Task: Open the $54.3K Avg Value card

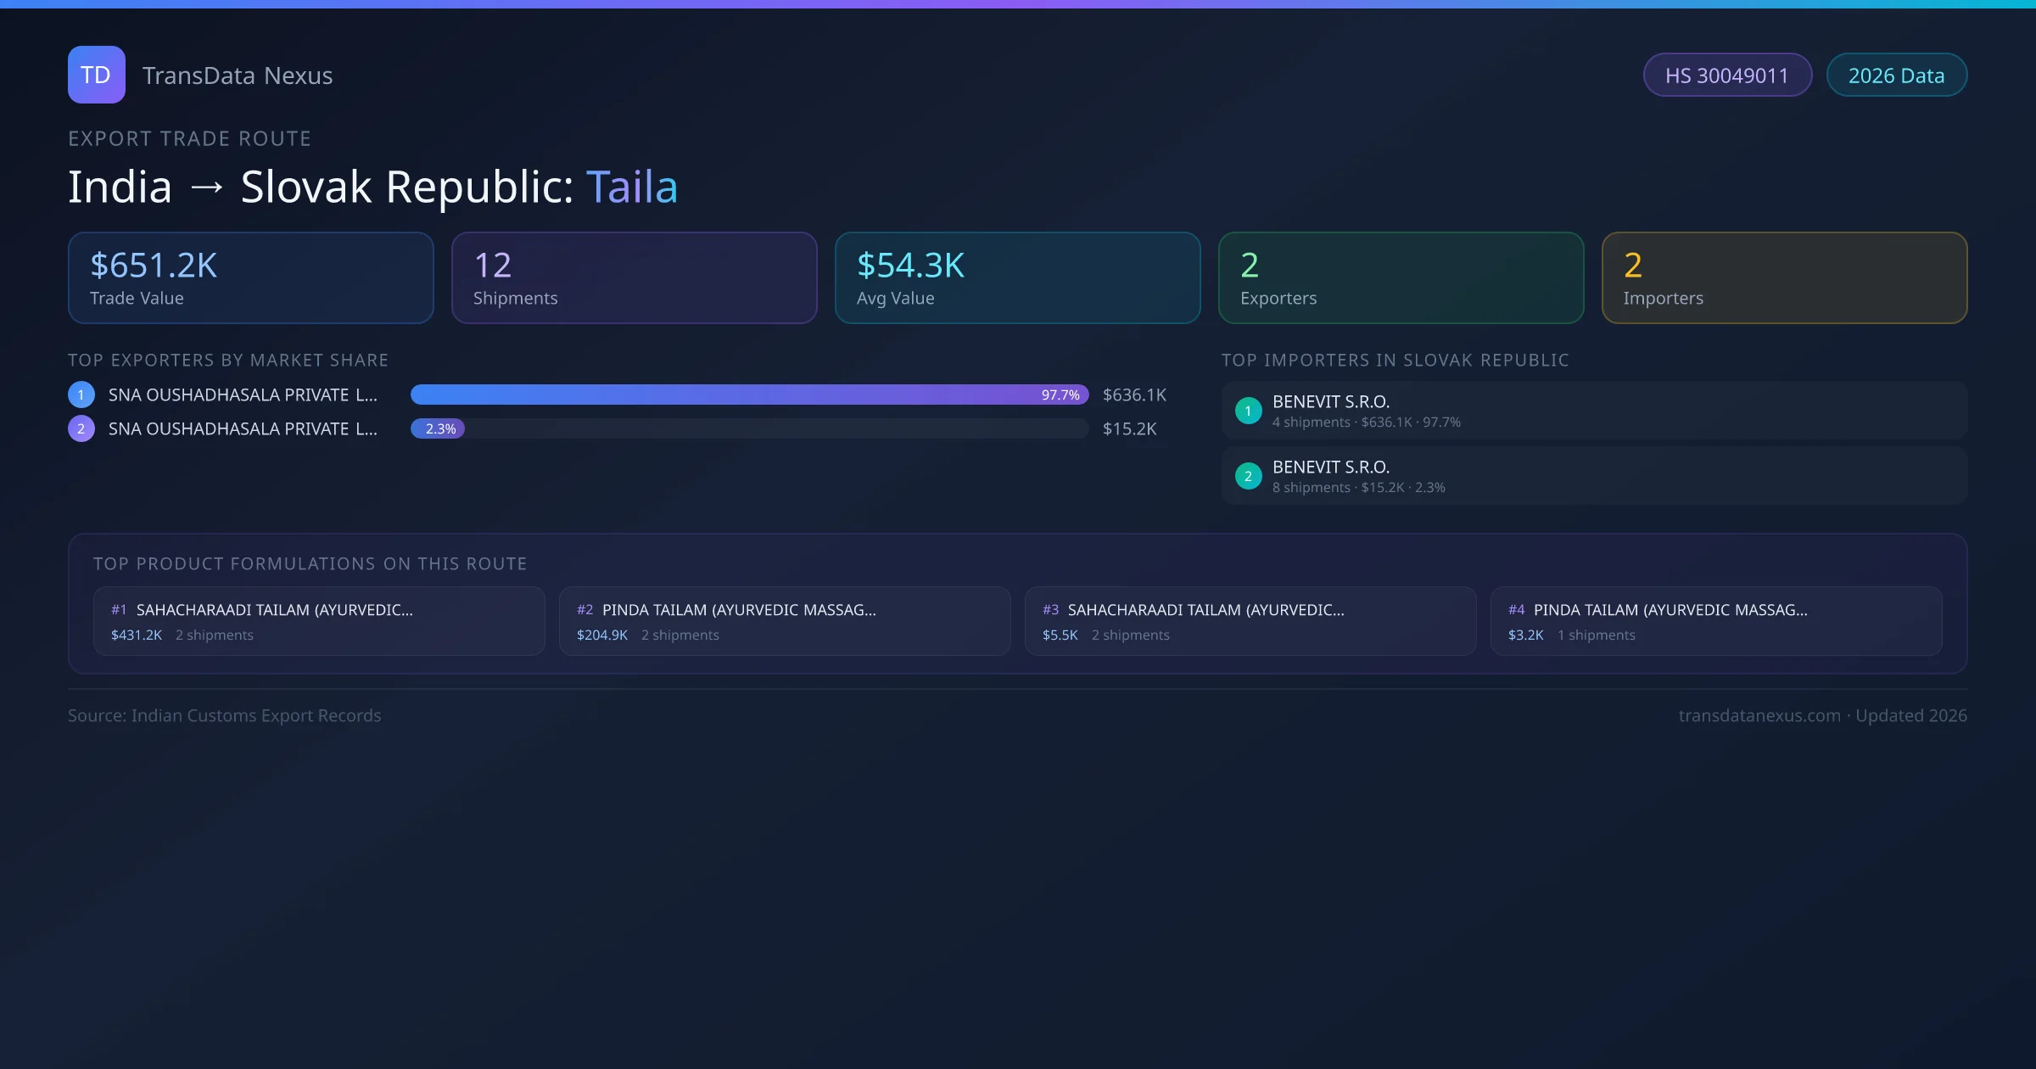Action: [1017, 278]
